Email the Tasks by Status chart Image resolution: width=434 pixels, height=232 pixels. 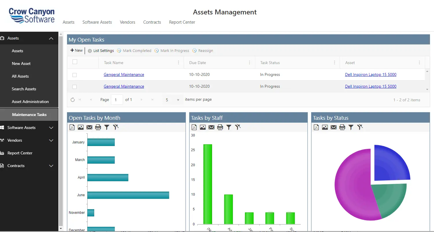point(333,127)
